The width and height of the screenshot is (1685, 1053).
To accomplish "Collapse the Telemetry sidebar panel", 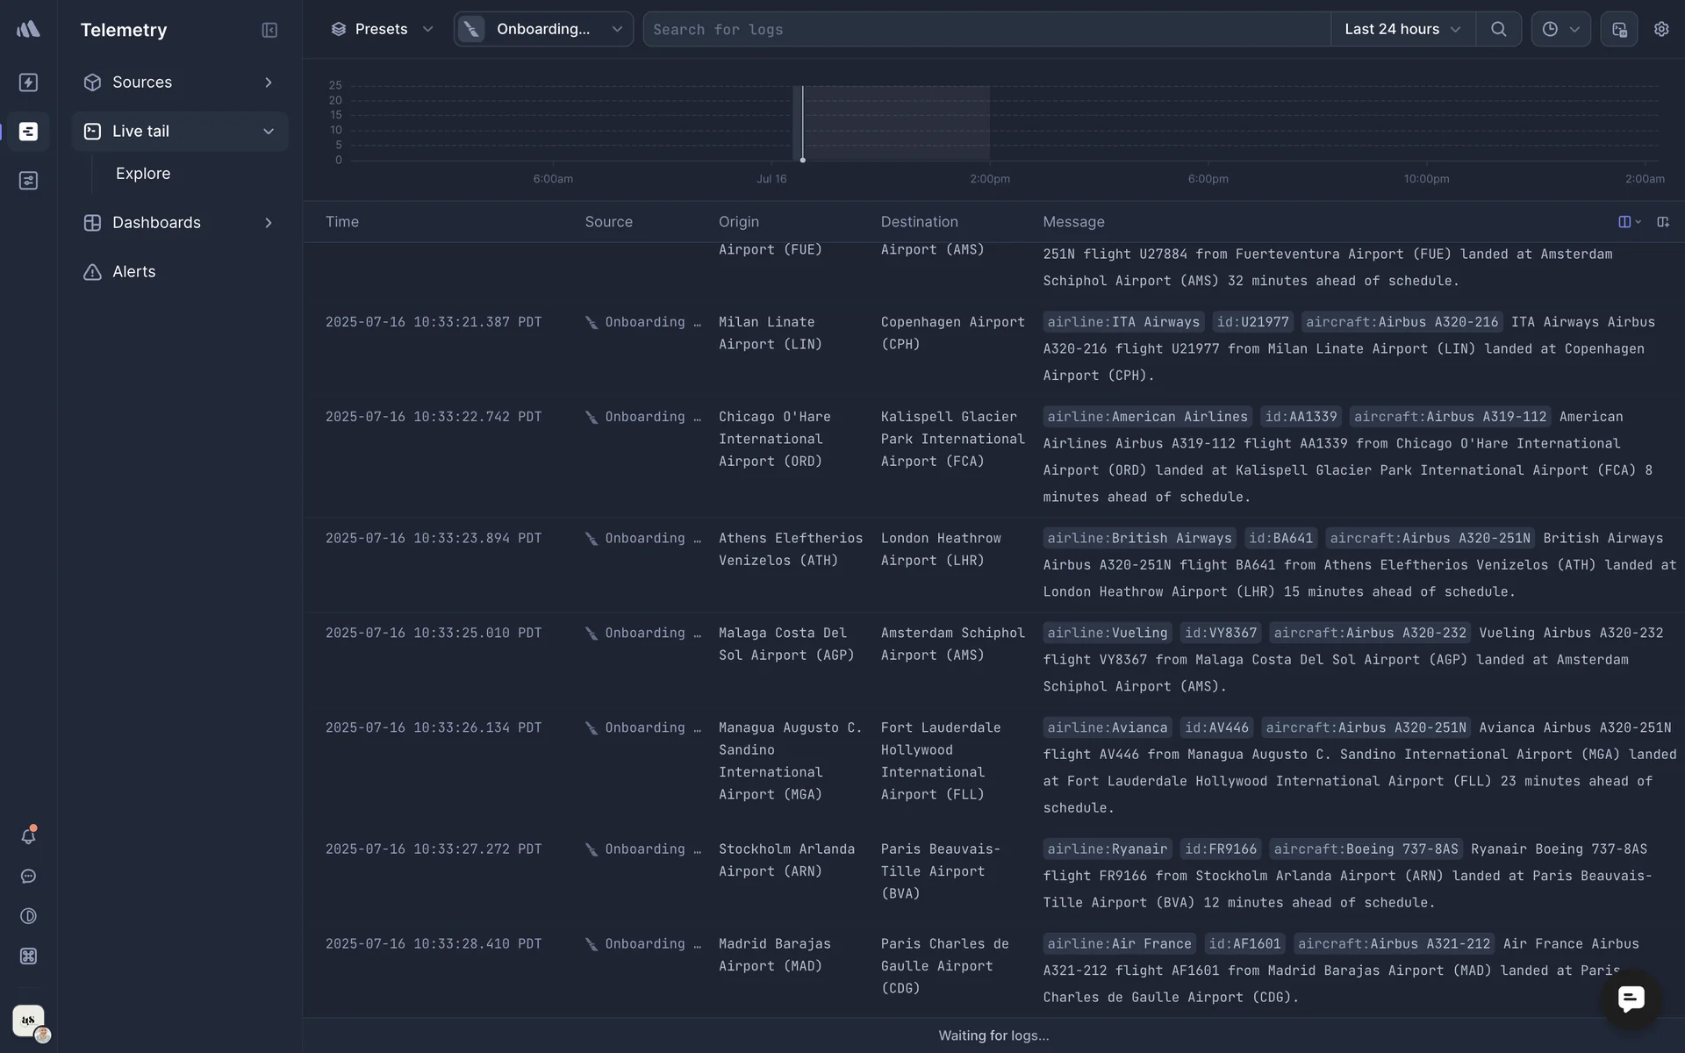I will tap(269, 30).
